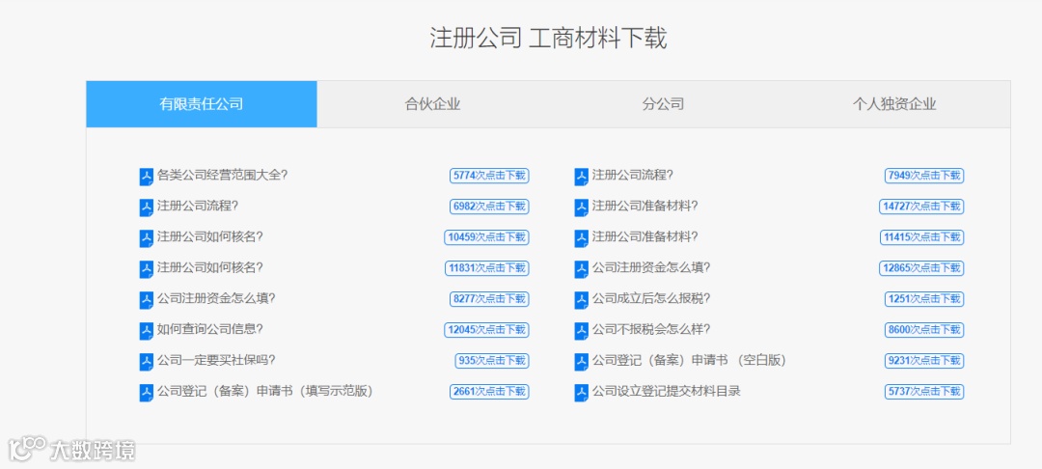Select the 分公司 tab
This screenshot has width=1042, height=469.
pyautogui.click(x=663, y=104)
